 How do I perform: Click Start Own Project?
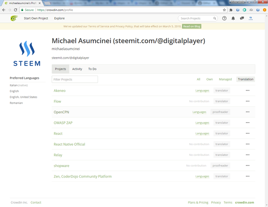coord(36,18)
